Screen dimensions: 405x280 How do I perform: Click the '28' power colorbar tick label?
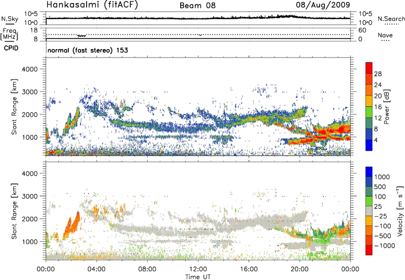coord(378,74)
